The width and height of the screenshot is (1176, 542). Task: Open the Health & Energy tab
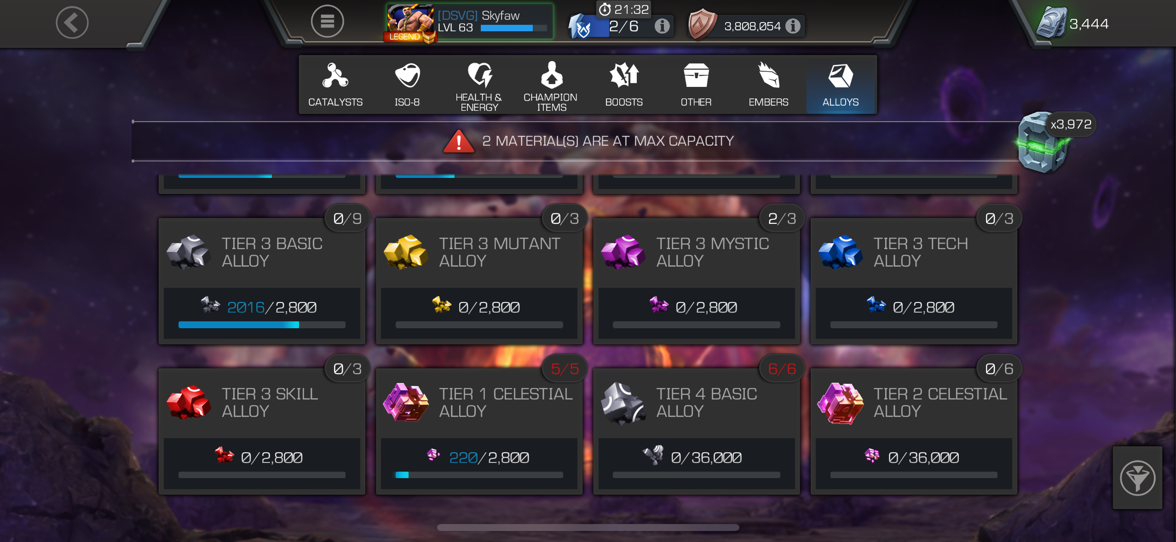click(479, 85)
